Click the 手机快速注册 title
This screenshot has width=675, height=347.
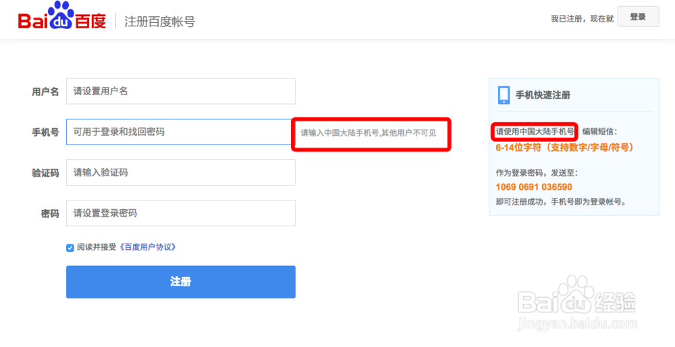[543, 95]
